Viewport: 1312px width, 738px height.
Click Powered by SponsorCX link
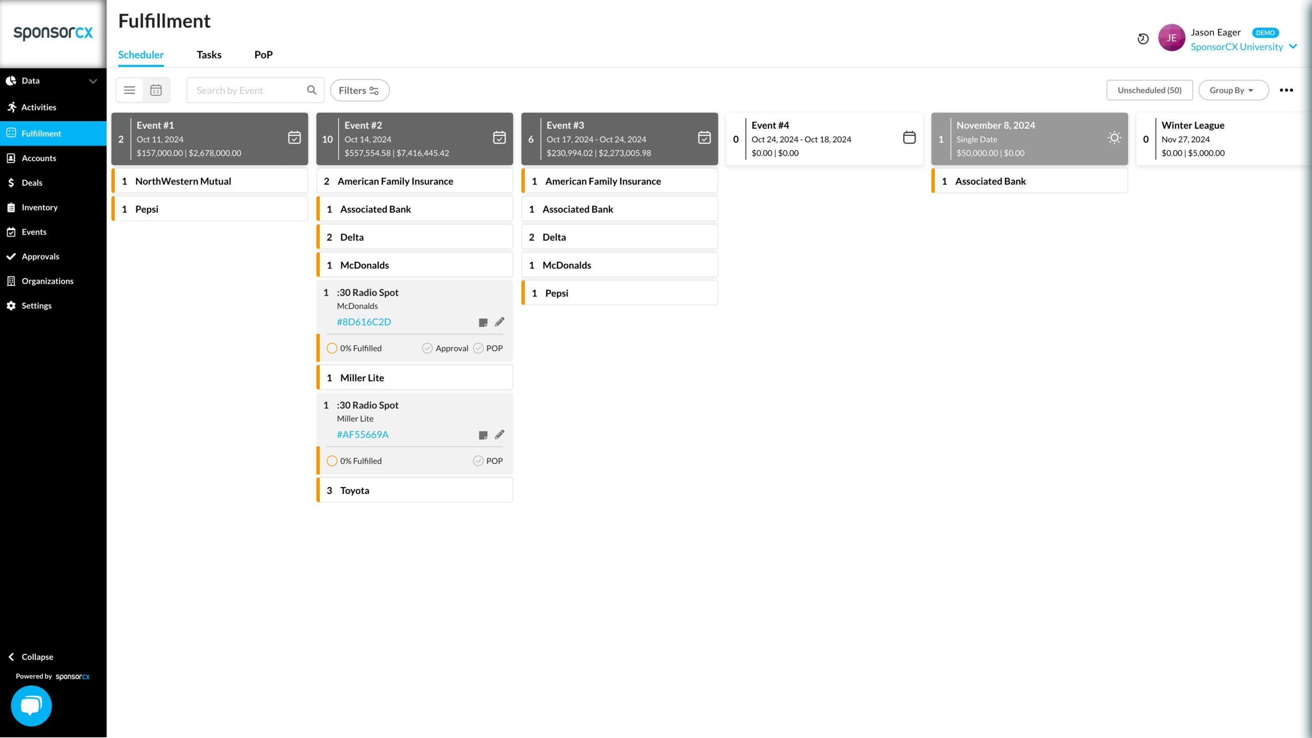pos(53,677)
